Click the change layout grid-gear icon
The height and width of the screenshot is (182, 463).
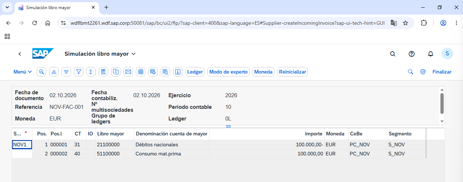point(153,72)
